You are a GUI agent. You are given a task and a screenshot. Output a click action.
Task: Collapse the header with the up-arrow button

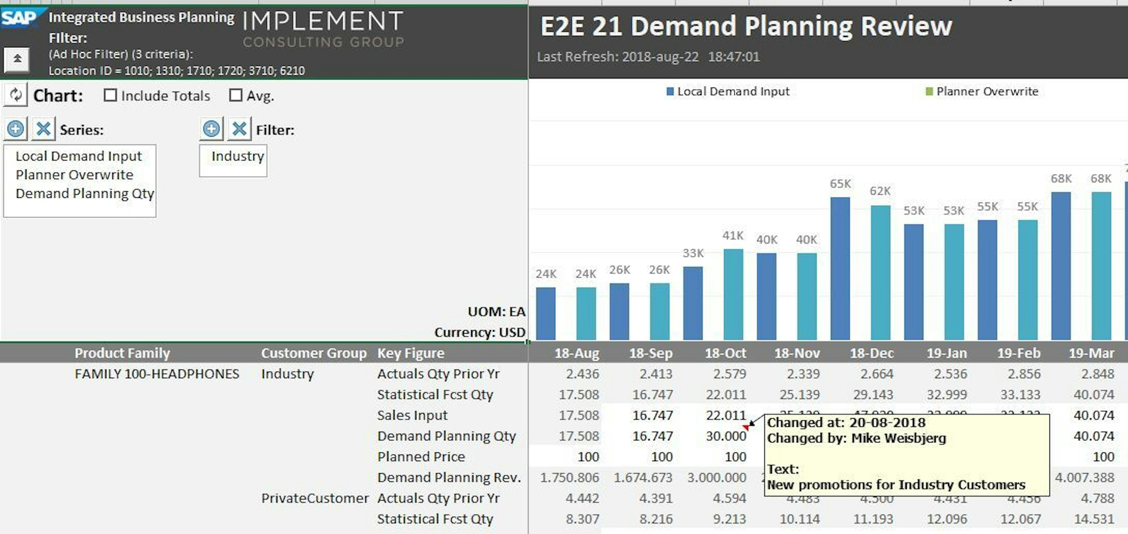click(x=17, y=59)
